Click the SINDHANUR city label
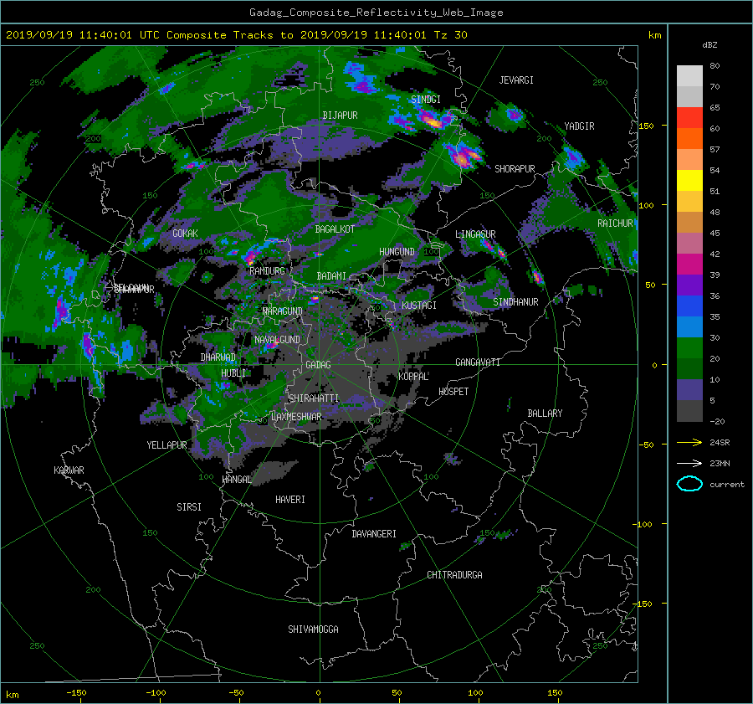This screenshot has height=704, width=753. [x=515, y=302]
